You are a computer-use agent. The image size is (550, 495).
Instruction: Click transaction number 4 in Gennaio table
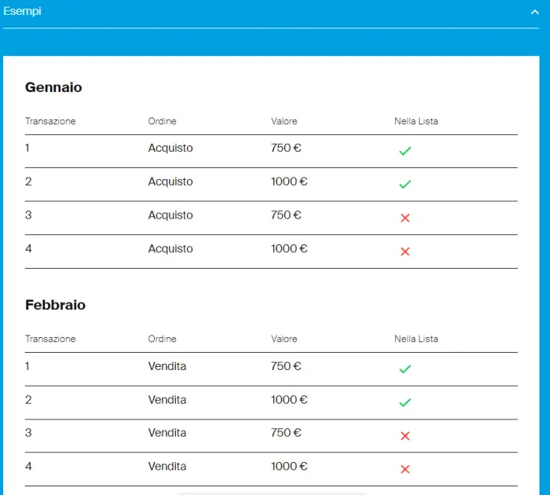pos(28,248)
